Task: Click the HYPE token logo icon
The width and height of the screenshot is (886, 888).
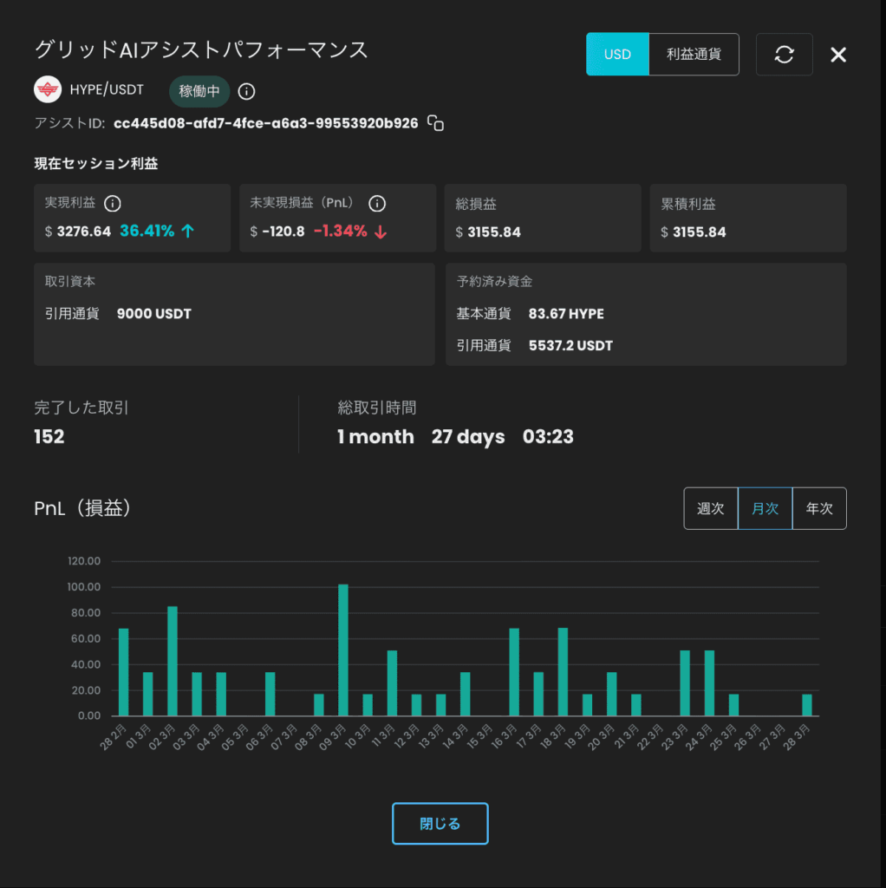Action: coord(48,89)
